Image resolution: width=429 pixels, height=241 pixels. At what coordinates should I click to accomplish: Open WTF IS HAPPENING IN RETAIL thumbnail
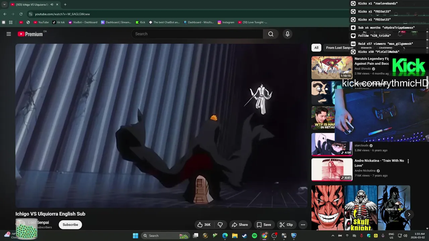click(x=323, y=118)
